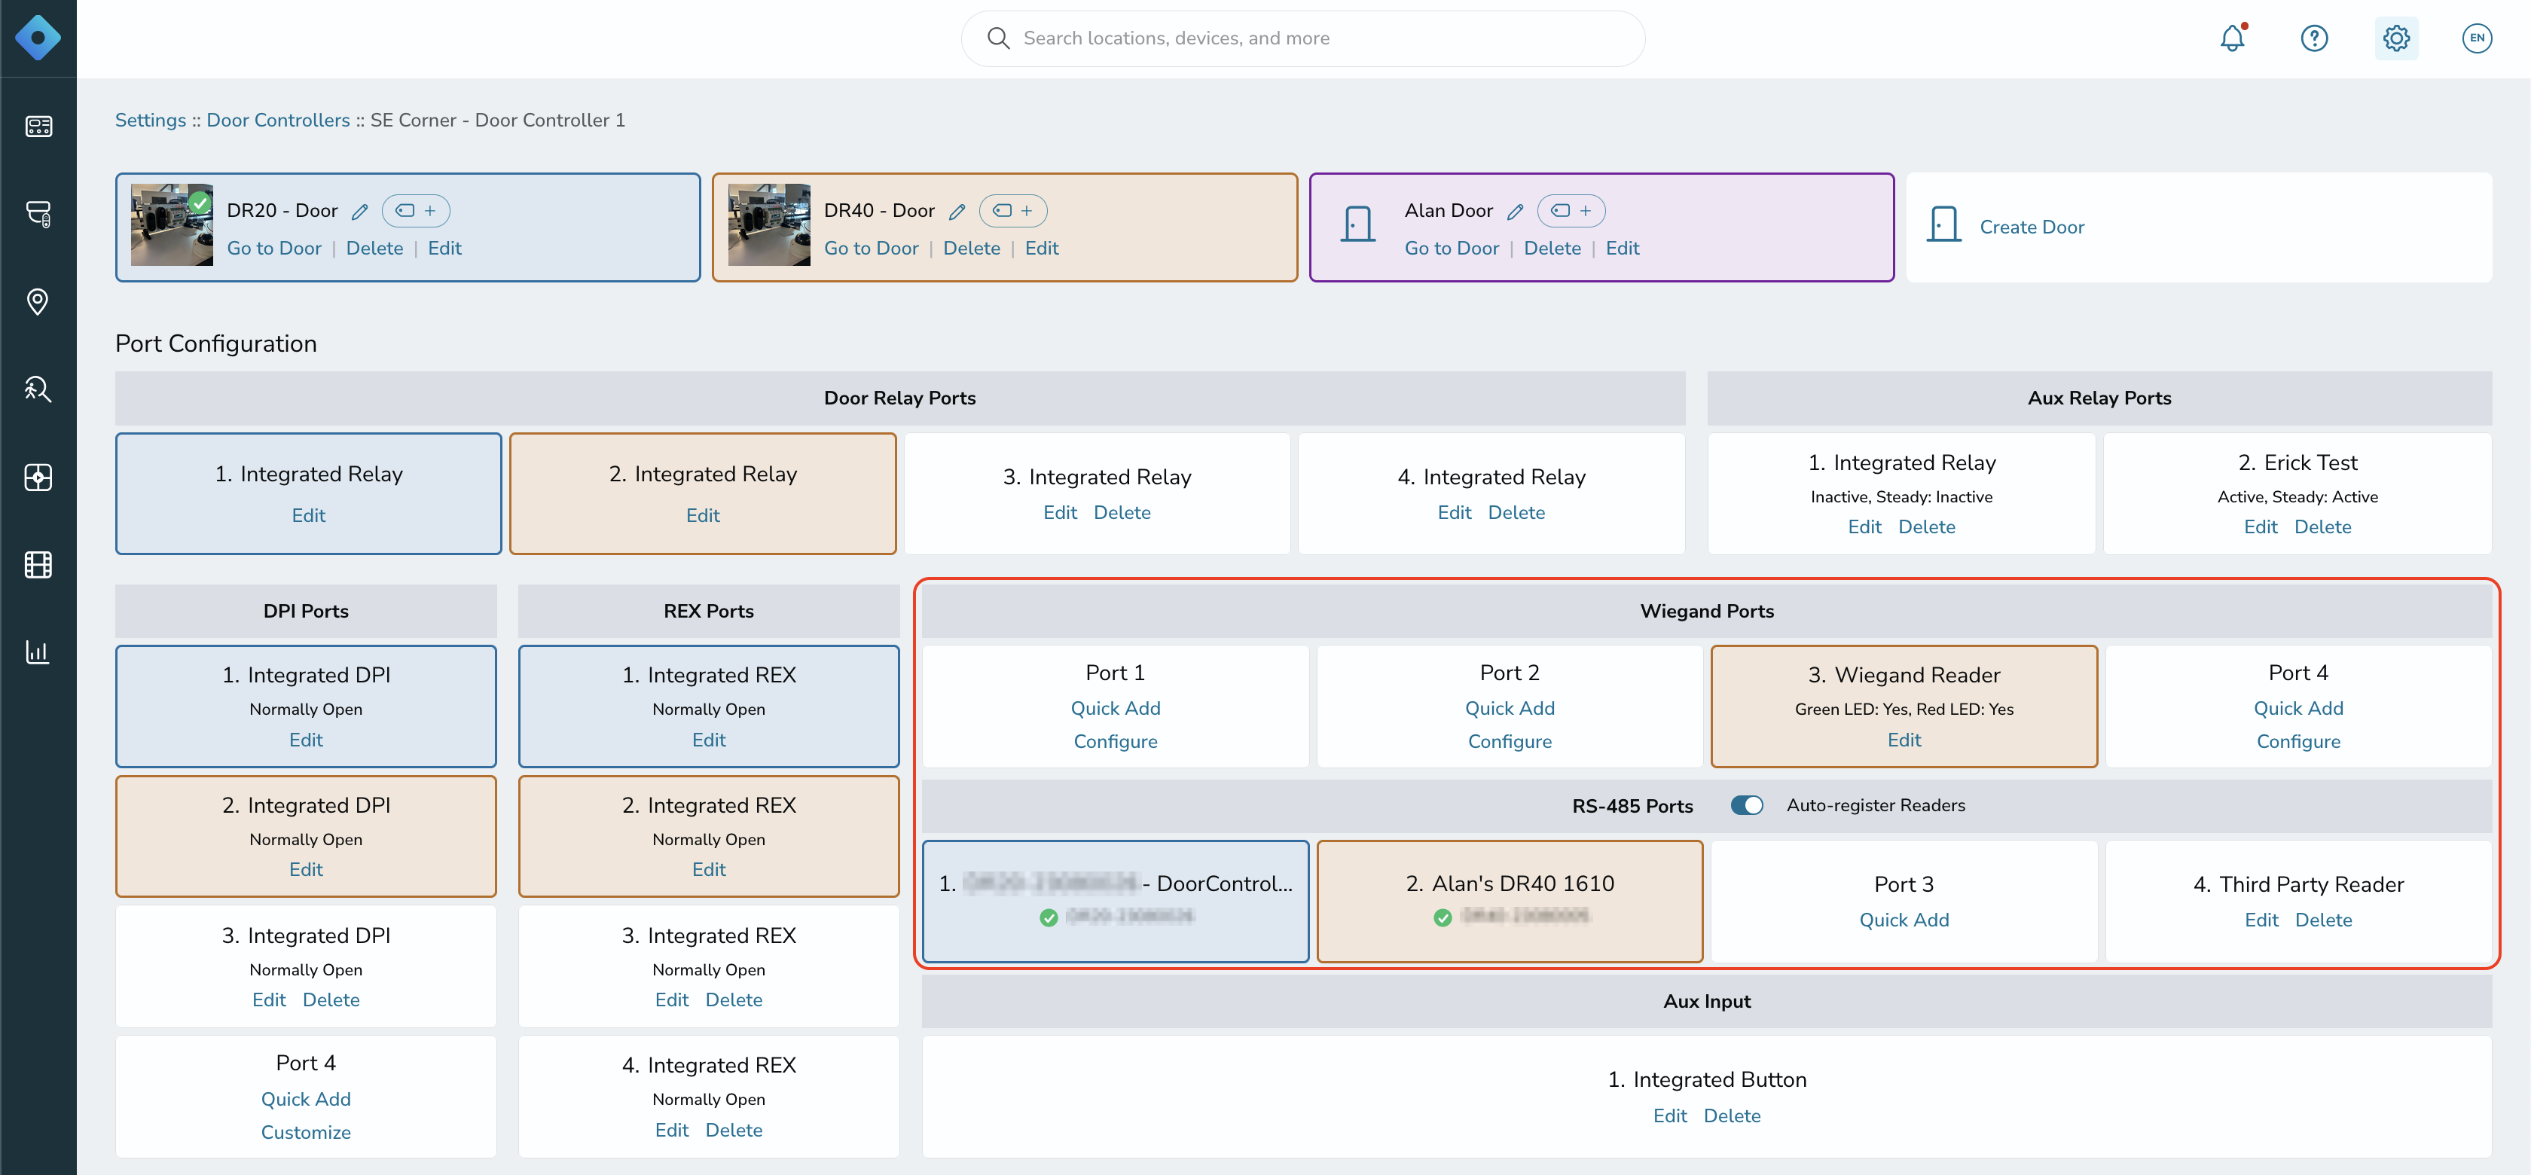Click Configure under Wiegand Port 4
The width and height of the screenshot is (2531, 1175).
[x=2298, y=742]
